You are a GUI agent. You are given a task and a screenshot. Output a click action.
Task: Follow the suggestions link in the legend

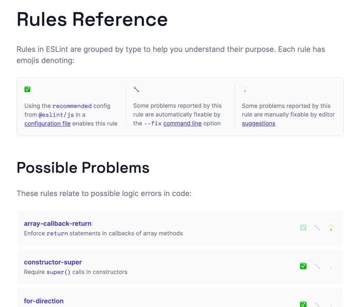tap(258, 124)
